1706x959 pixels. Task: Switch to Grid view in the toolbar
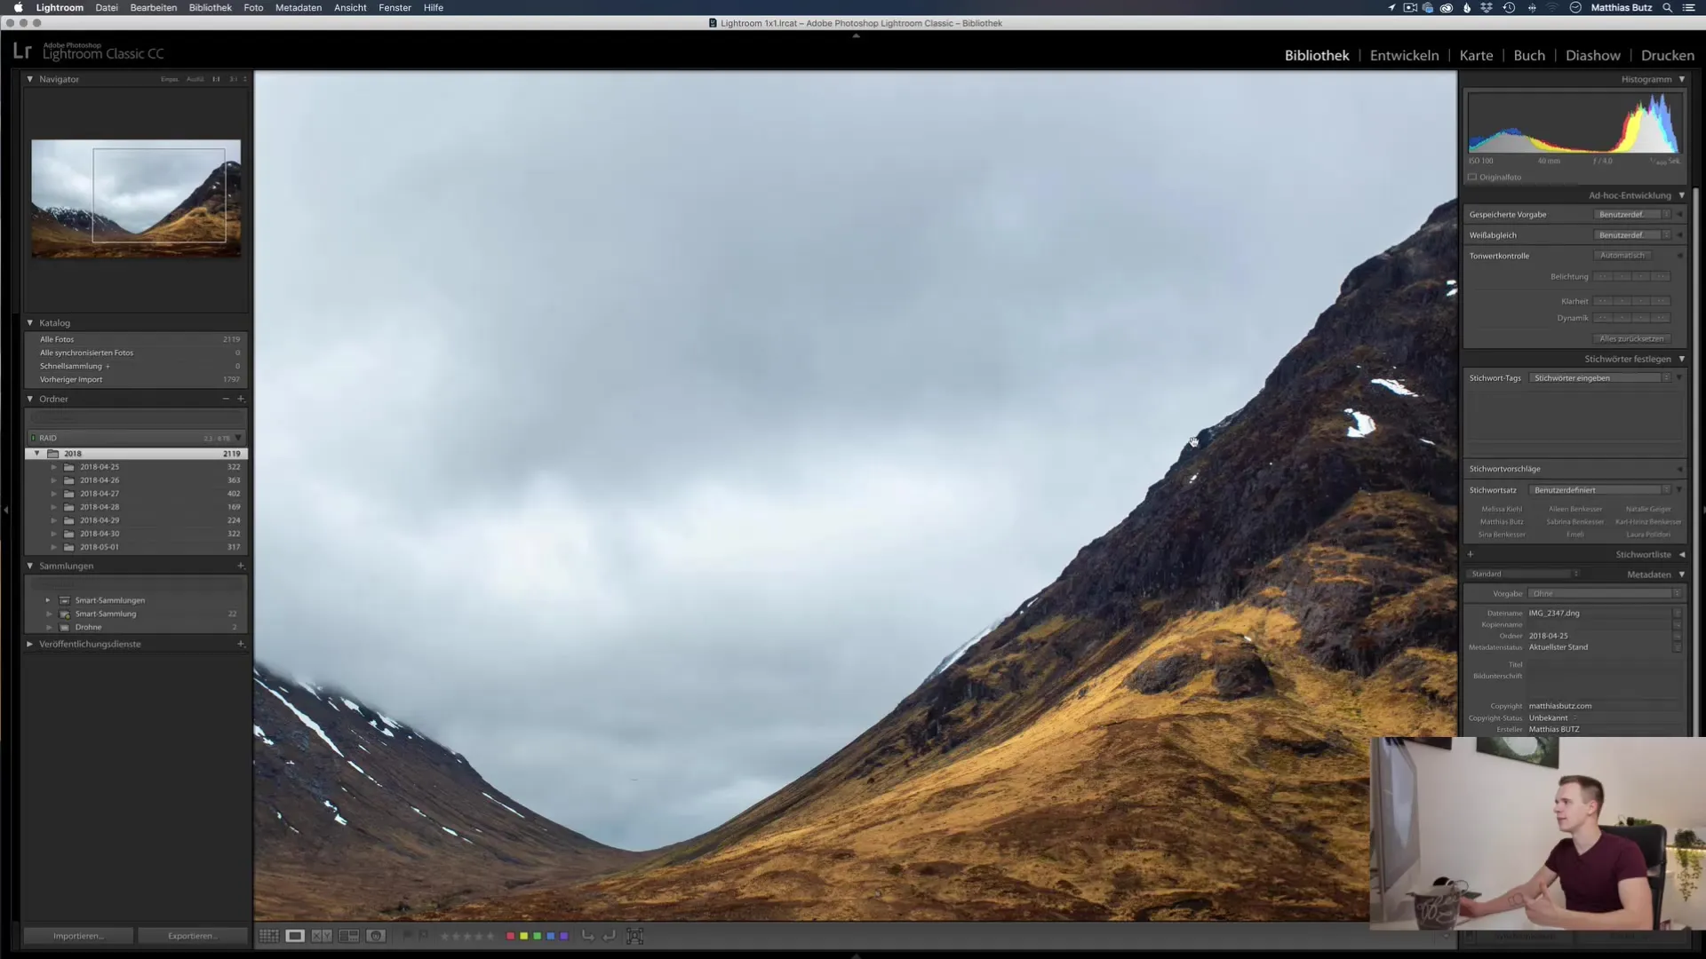[x=268, y=936]
